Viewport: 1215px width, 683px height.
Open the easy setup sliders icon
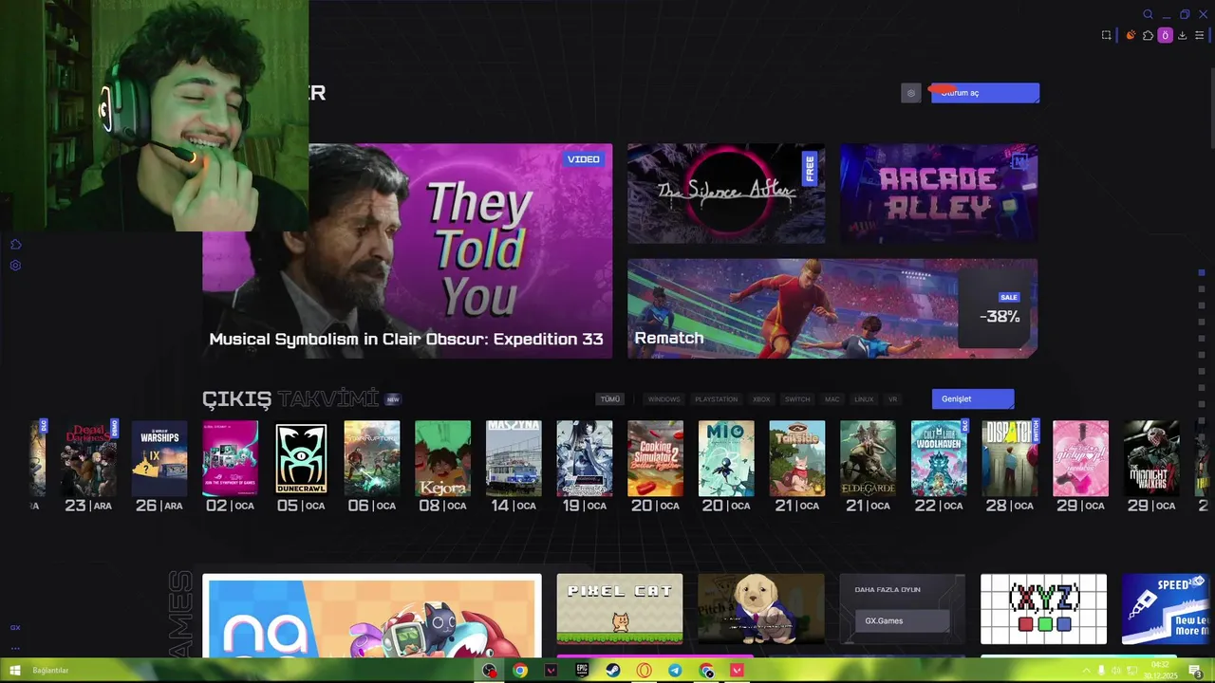click(1199, 35)
